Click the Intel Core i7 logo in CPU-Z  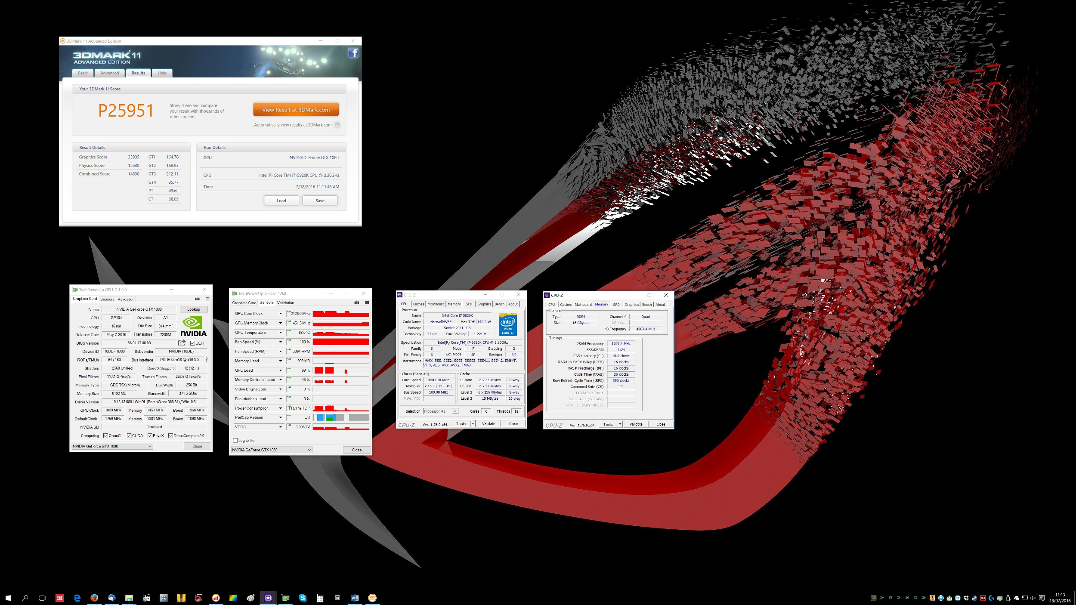507,324
